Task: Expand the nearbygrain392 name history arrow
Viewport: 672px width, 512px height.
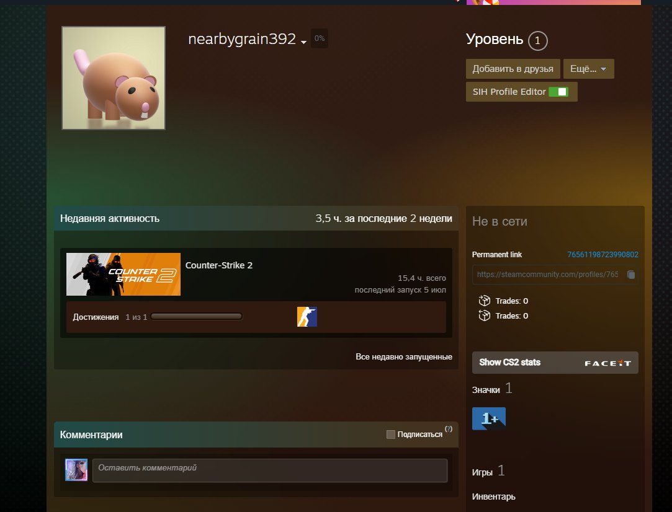Action: coord(303,42)
